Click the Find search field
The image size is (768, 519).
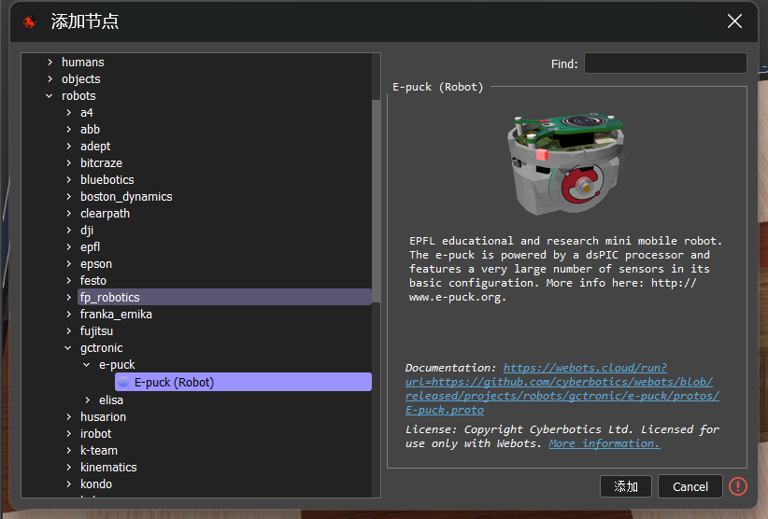pyautogui.click(x=665, y=63)
